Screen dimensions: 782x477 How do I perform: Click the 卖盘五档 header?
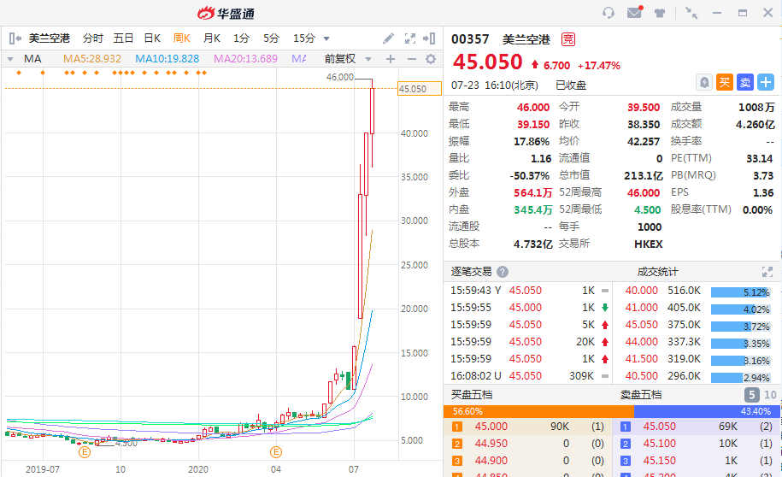coord(641,395)
